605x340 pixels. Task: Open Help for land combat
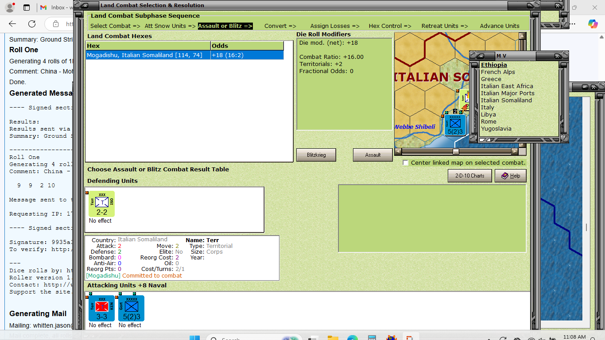511,176
